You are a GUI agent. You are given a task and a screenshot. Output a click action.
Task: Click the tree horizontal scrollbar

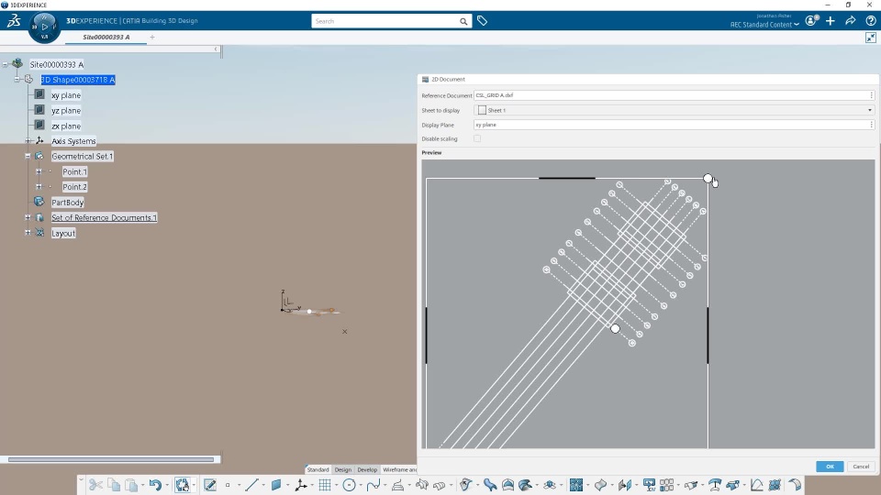click(111, 459)
